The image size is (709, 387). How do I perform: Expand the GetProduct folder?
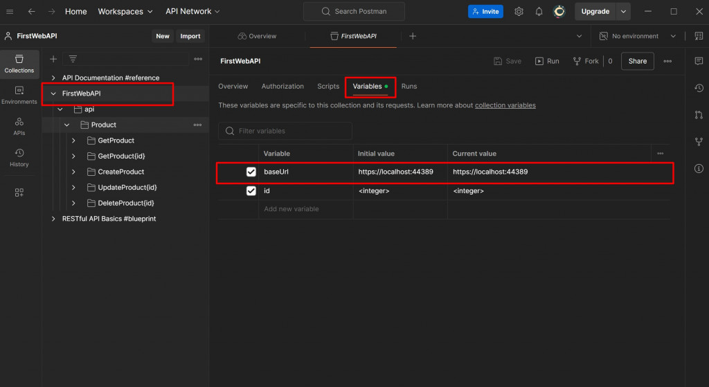[73, 141]
